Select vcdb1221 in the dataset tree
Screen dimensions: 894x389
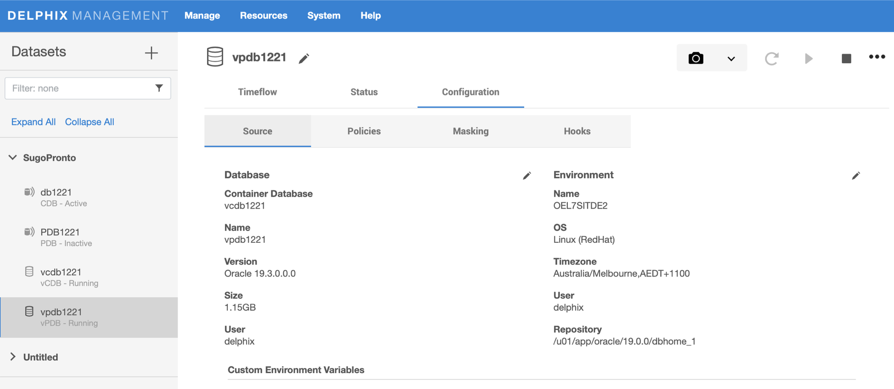[x=89, y=278]
